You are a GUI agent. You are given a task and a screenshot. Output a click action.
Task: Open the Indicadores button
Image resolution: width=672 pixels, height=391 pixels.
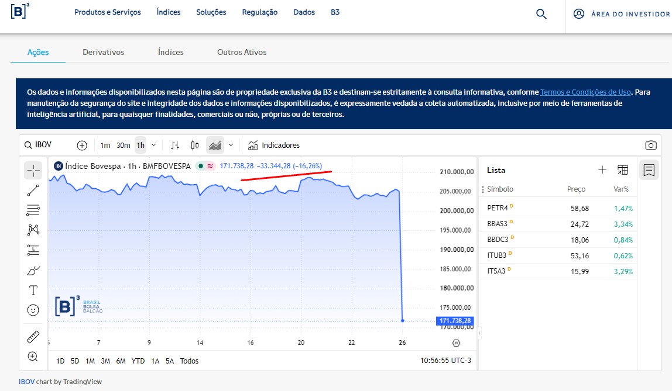[274, 146]
